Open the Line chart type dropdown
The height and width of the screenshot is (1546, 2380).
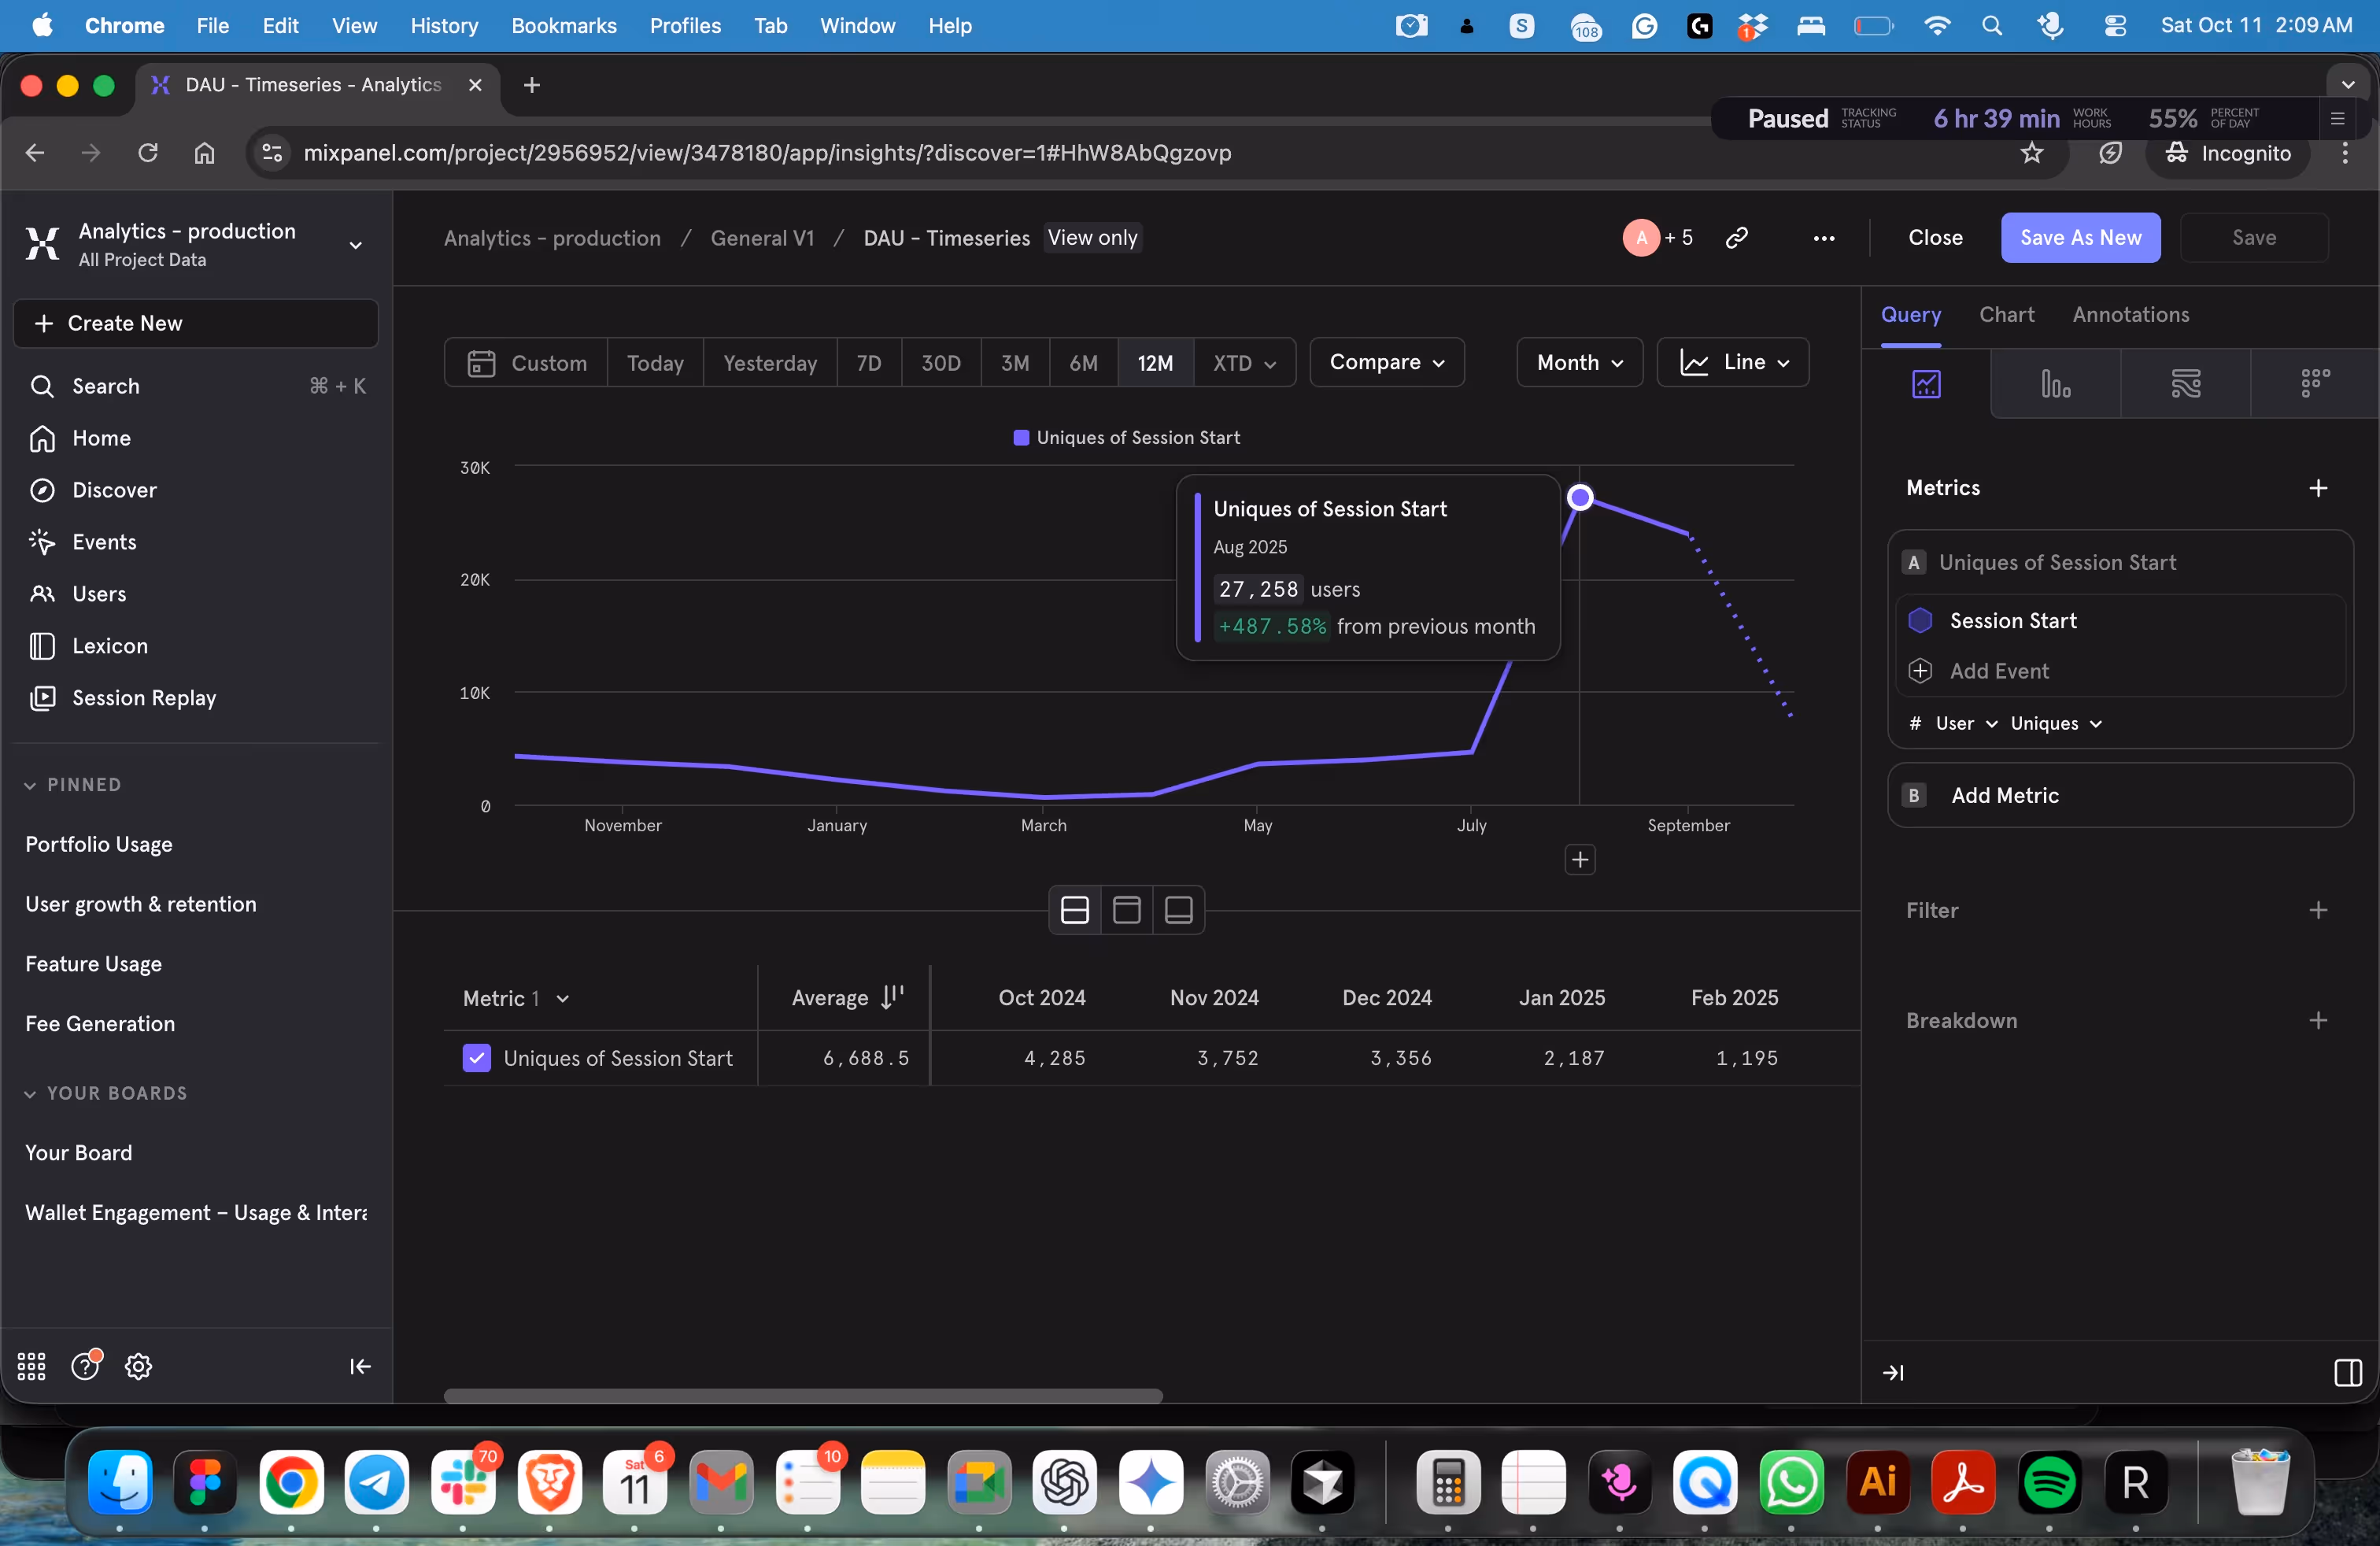click(1733, 362)
